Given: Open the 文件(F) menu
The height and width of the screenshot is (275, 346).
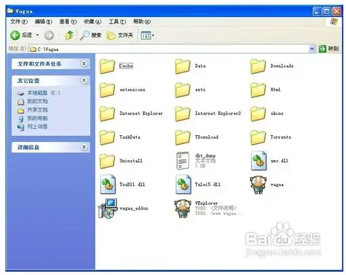Looking at the screenshot, I should coord(19,22).
